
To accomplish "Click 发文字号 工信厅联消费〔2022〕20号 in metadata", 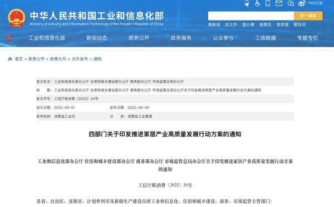I will coord(76,99).
